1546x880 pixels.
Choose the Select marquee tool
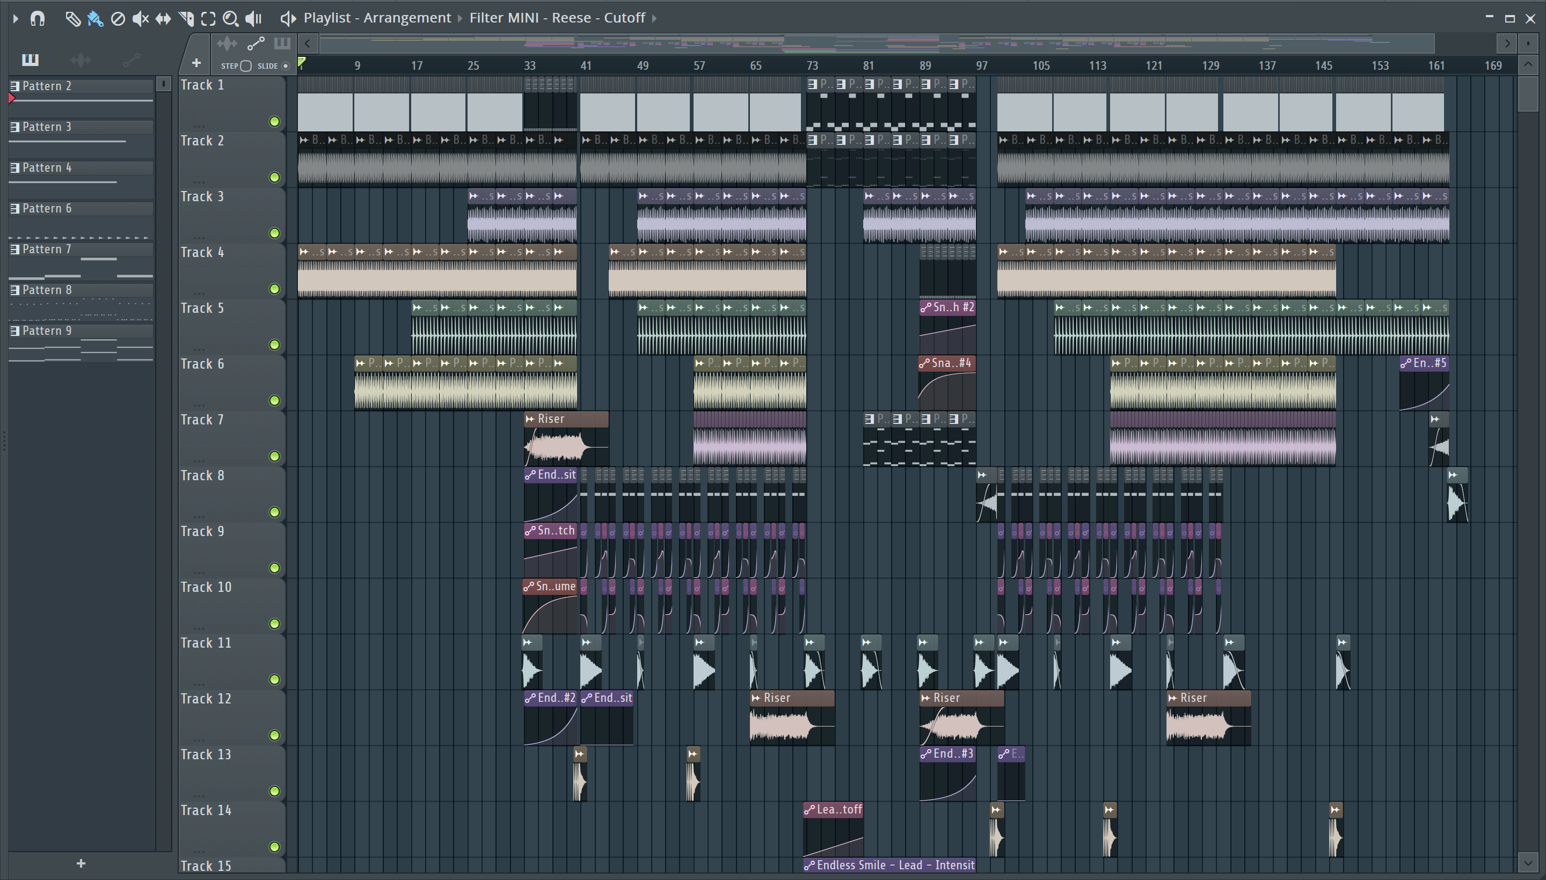[x=208, y=19]
